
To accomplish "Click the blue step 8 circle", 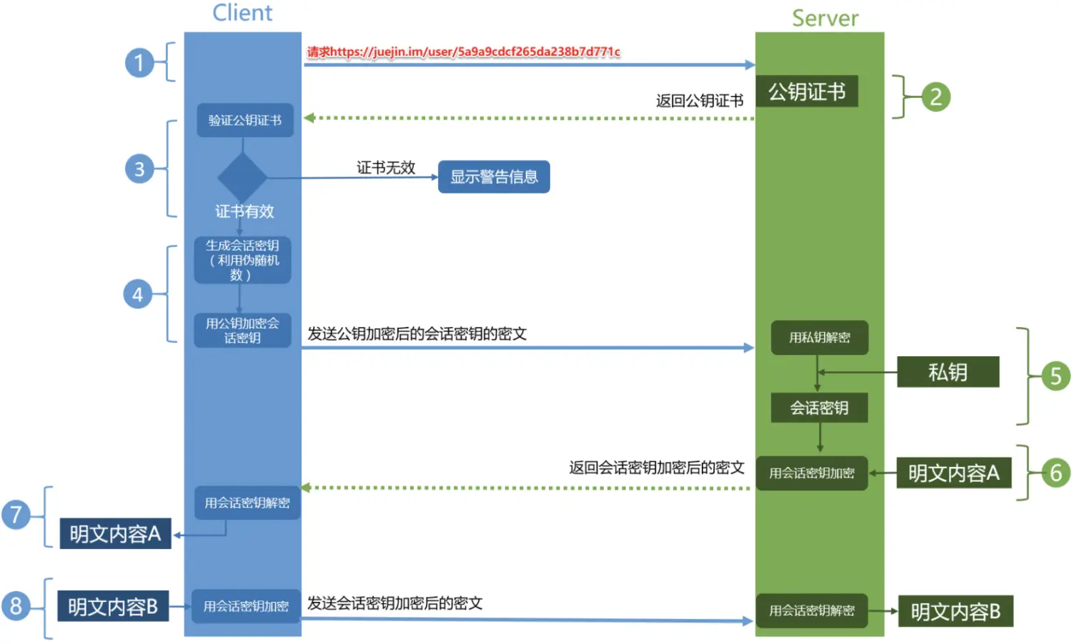I will (16, 606).
